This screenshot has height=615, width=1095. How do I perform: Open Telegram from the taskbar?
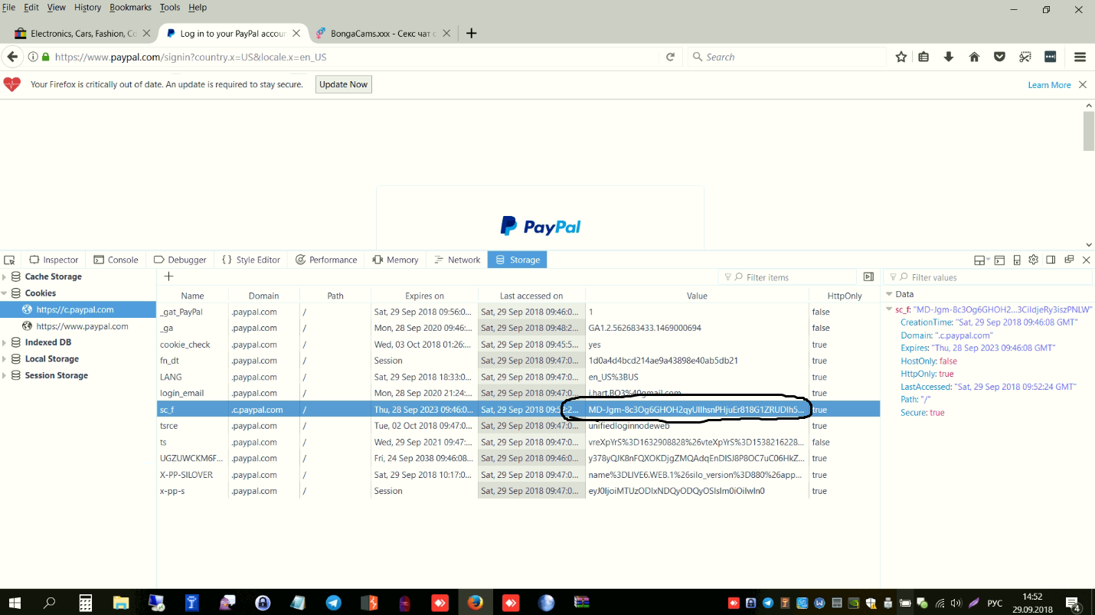334,603
